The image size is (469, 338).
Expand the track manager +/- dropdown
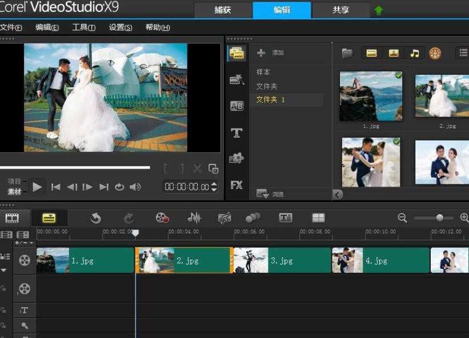tap(24, 243)
